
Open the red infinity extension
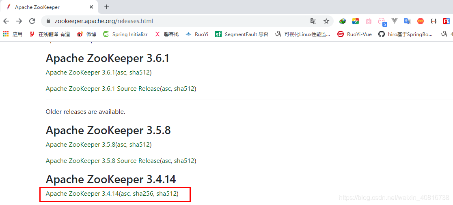(x=421, y=21)
